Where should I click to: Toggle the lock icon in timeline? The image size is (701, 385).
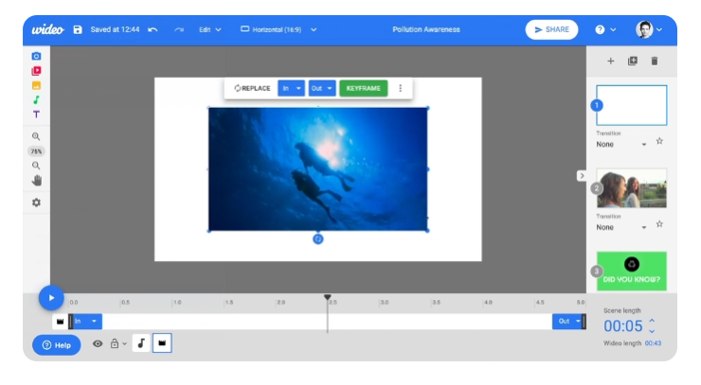click(x=115, y=344)
